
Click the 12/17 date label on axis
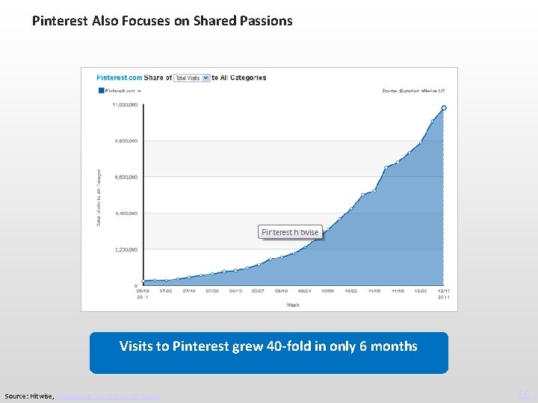pos(443,293)
